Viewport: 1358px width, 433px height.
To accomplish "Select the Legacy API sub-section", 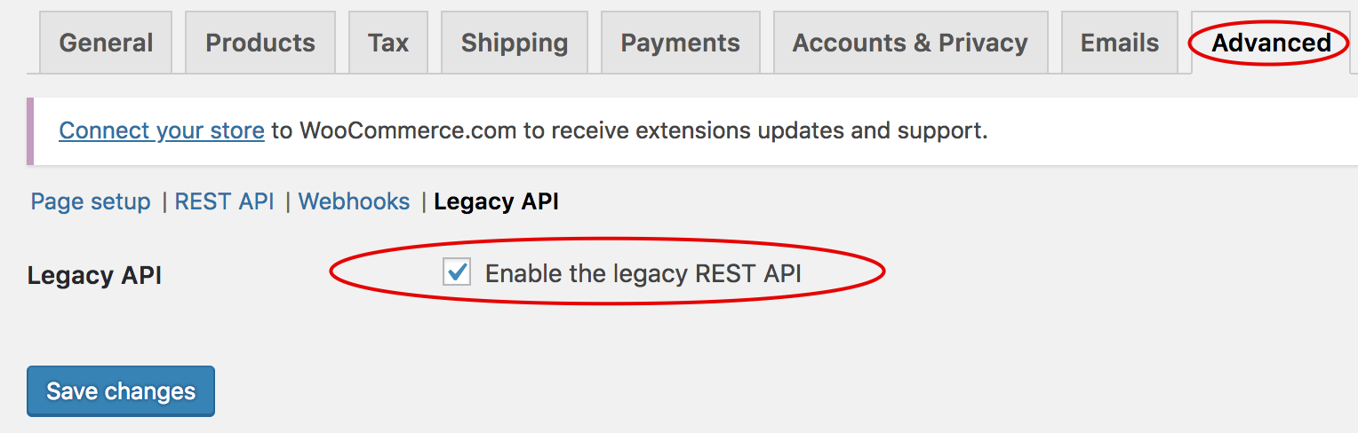I will [x=496, y=202].
